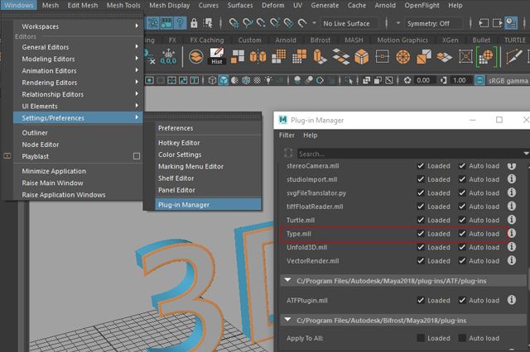Click the highlighted clock settings icon at far right
This screenshot has height=352, width=530.
point(511,23)
